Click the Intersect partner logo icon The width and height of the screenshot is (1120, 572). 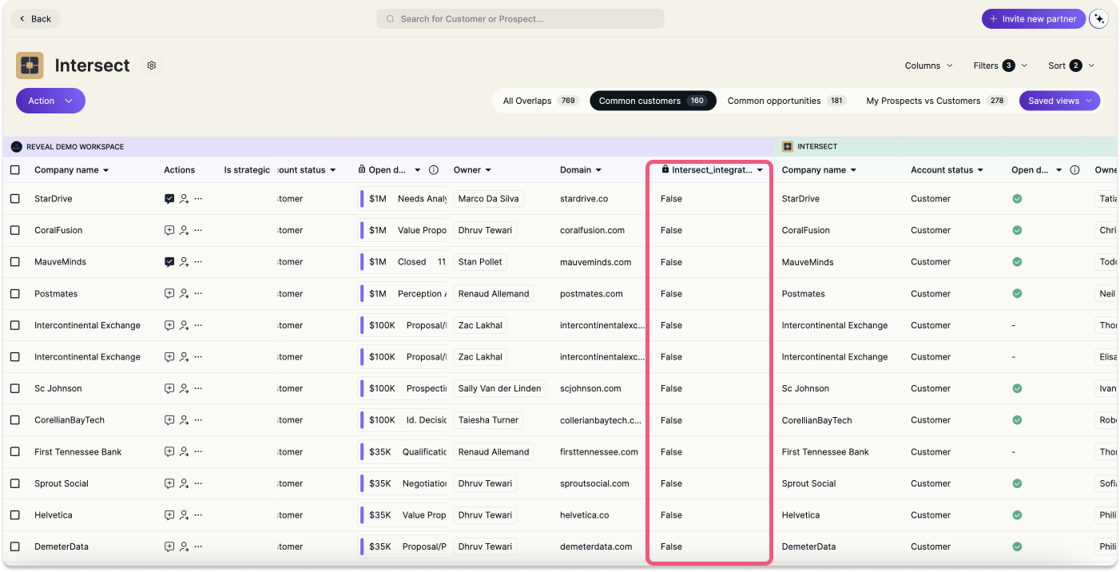(x=30, y=66)
